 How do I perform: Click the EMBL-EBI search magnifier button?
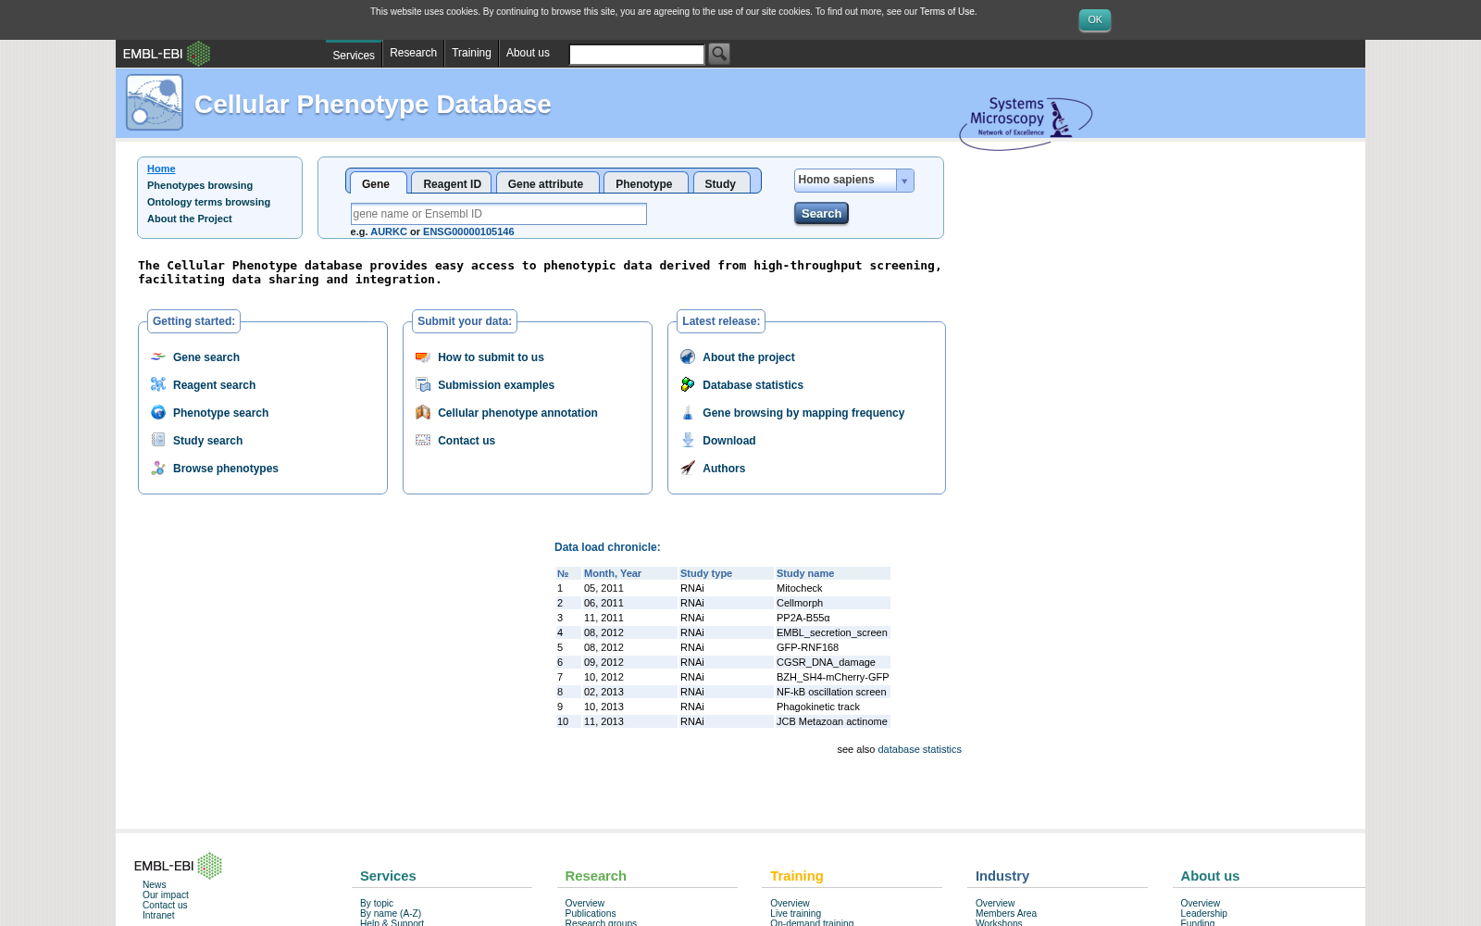[x=719, y=54]
